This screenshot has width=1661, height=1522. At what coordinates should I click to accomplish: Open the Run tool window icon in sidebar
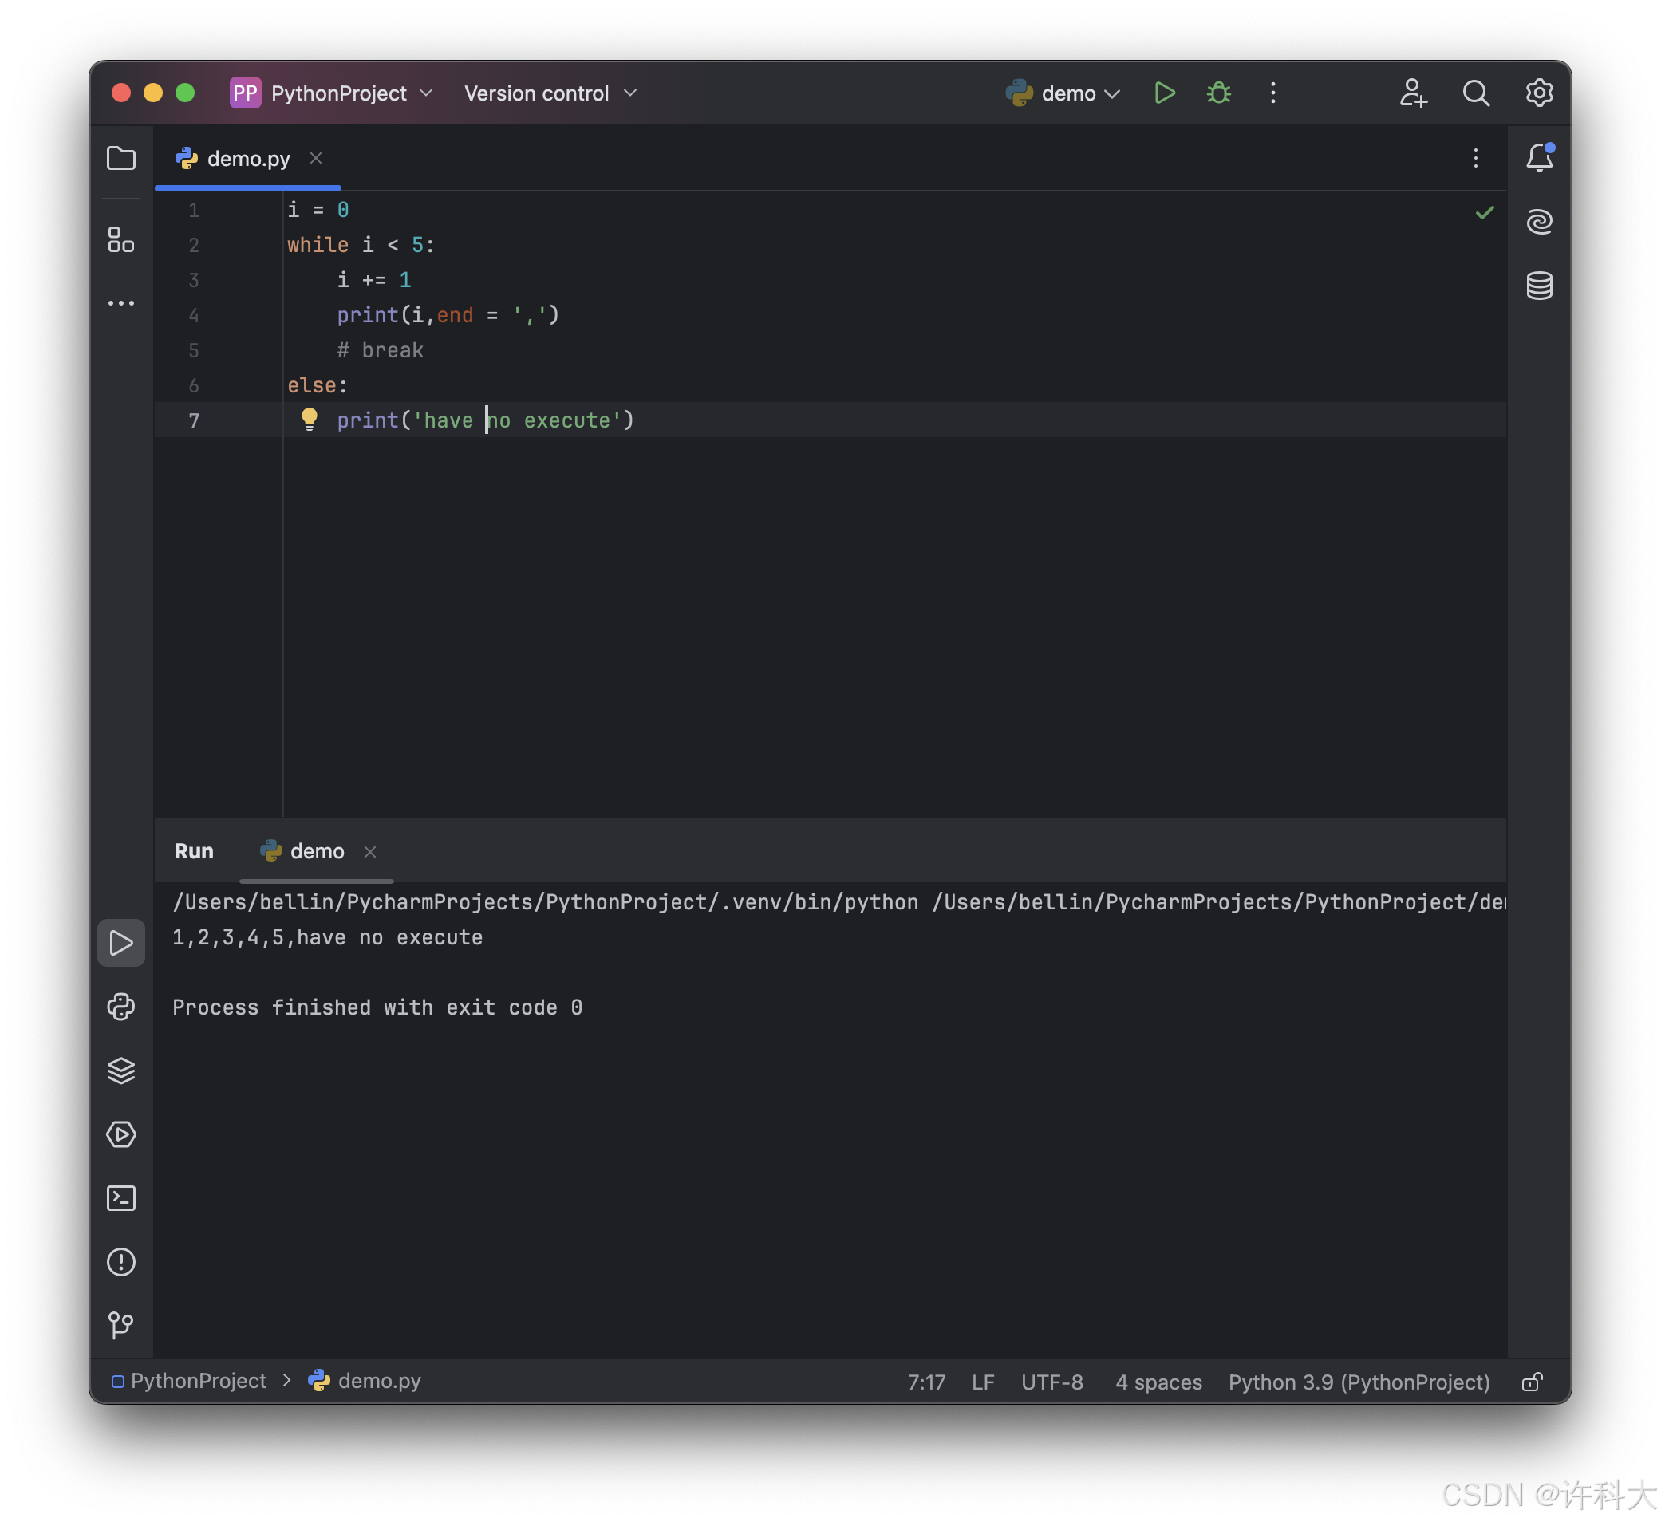click(121, 943)
